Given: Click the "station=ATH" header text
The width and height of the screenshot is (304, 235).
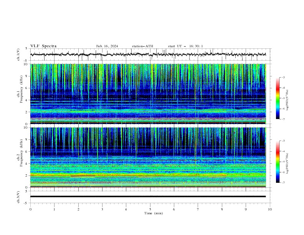Looking at the screenshot, I should pos(142,46).
